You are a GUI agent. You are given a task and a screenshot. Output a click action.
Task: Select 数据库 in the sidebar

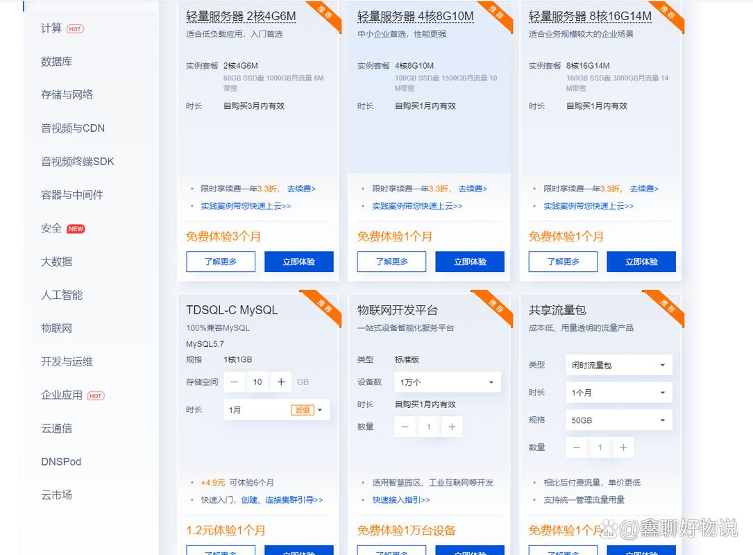tap(57, 62)
